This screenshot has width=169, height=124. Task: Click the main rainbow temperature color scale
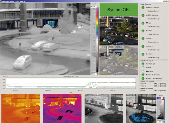click(x=97, y=40)
